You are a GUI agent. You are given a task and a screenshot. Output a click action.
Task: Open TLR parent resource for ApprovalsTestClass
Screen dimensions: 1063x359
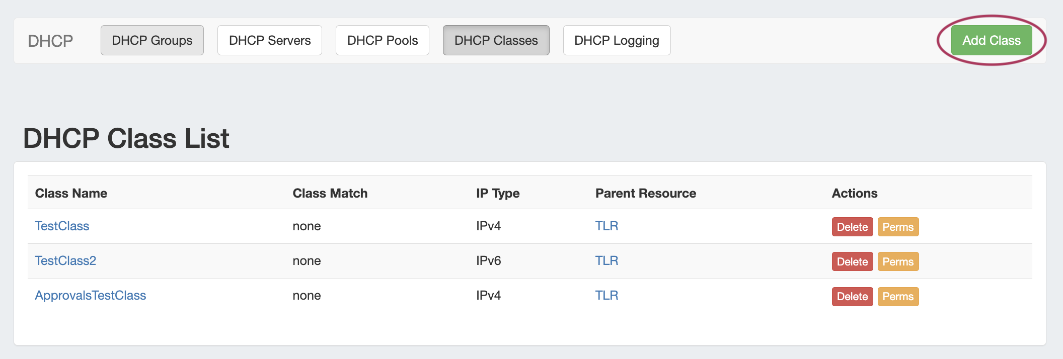(x=606, y=296)
